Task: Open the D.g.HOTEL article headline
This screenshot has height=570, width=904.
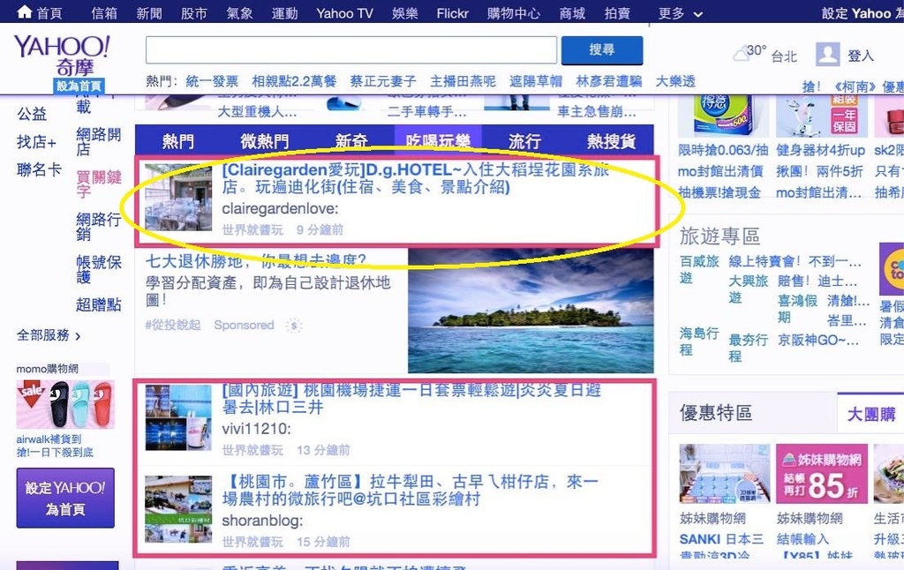Action: pyautogui.click(x=415, y=178)
